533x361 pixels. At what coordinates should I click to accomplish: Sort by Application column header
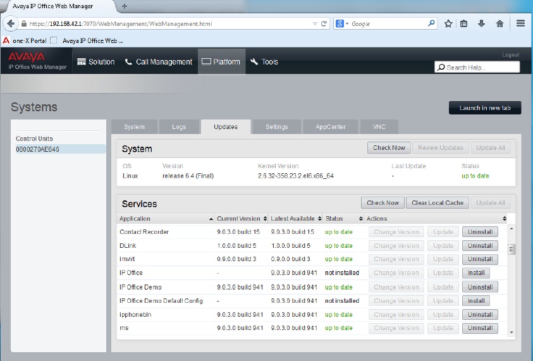(166, 219)
